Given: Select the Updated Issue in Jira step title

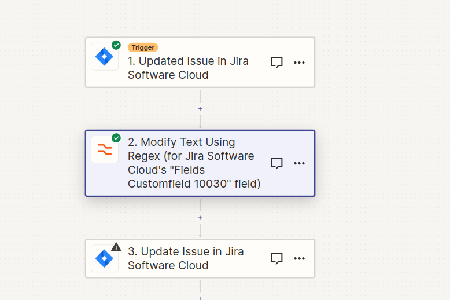Looking at the screenshot, I should point(188,68).
